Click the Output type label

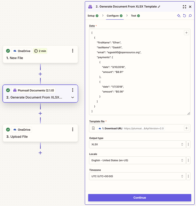point(96,138)
